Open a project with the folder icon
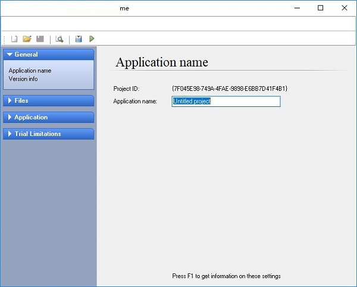The image size is (357, 287). 27,39
